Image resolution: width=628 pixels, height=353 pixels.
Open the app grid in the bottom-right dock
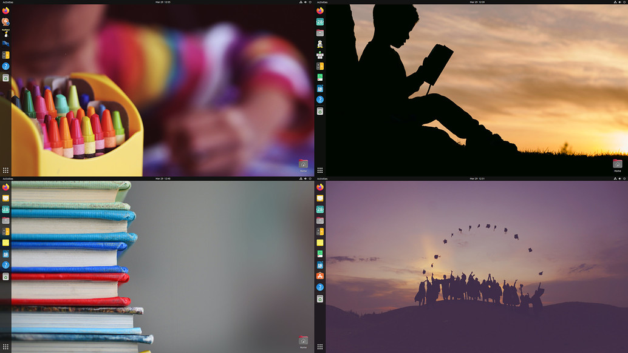320,346
